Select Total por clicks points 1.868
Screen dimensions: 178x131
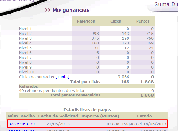pos(147,82)
